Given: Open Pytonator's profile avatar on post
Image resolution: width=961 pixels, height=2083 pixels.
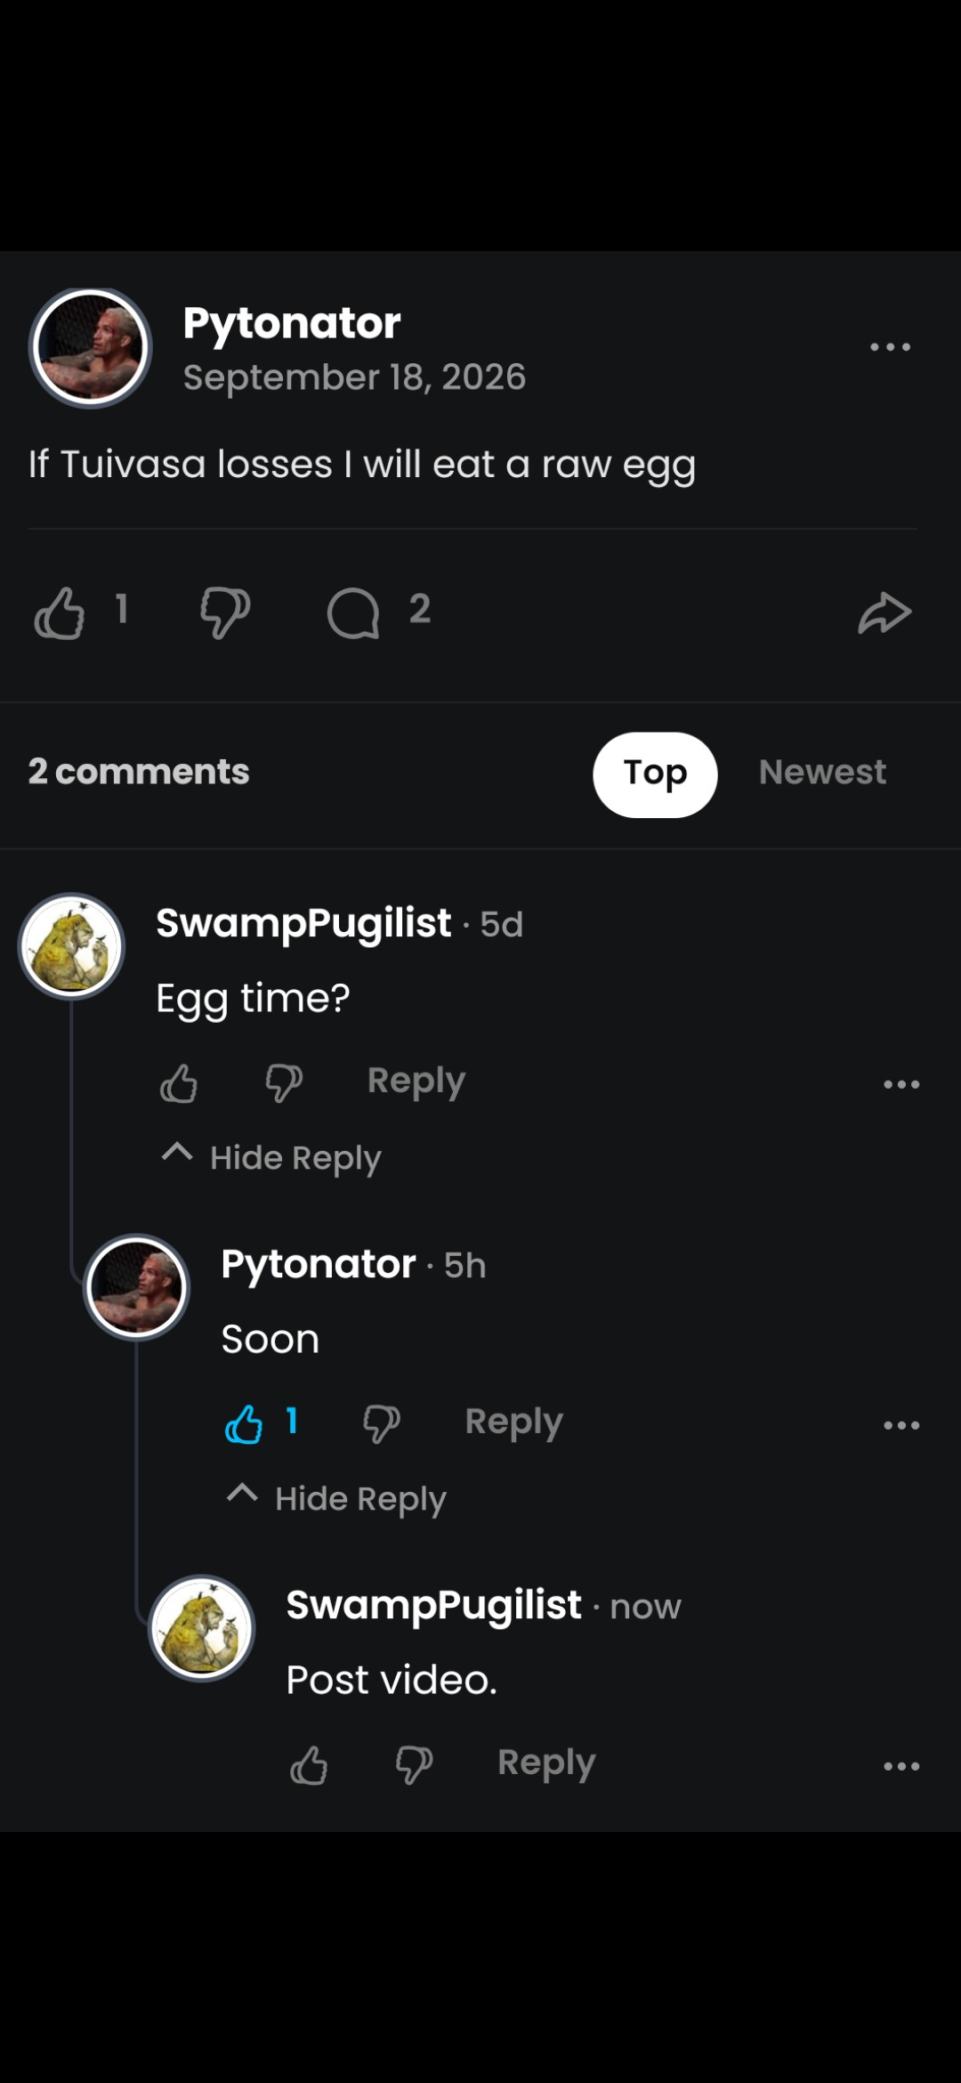Looking at the screenshot, I should coord(91,347).
